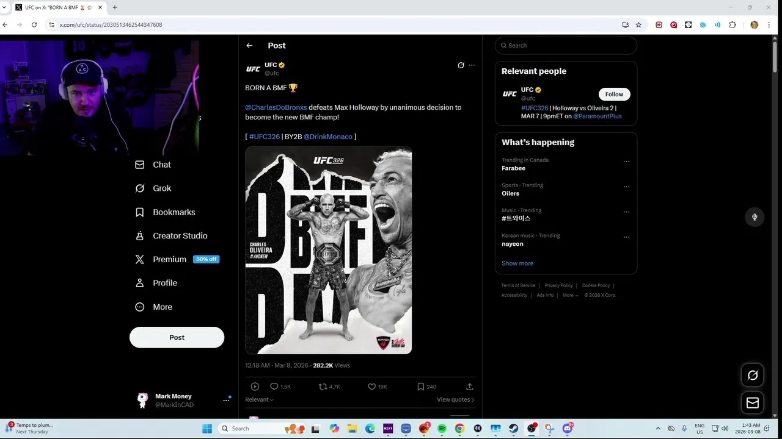The width and height of the screenshot is (782, 439).
Task: Open a new Chrome tab
Action: [114, 7]
